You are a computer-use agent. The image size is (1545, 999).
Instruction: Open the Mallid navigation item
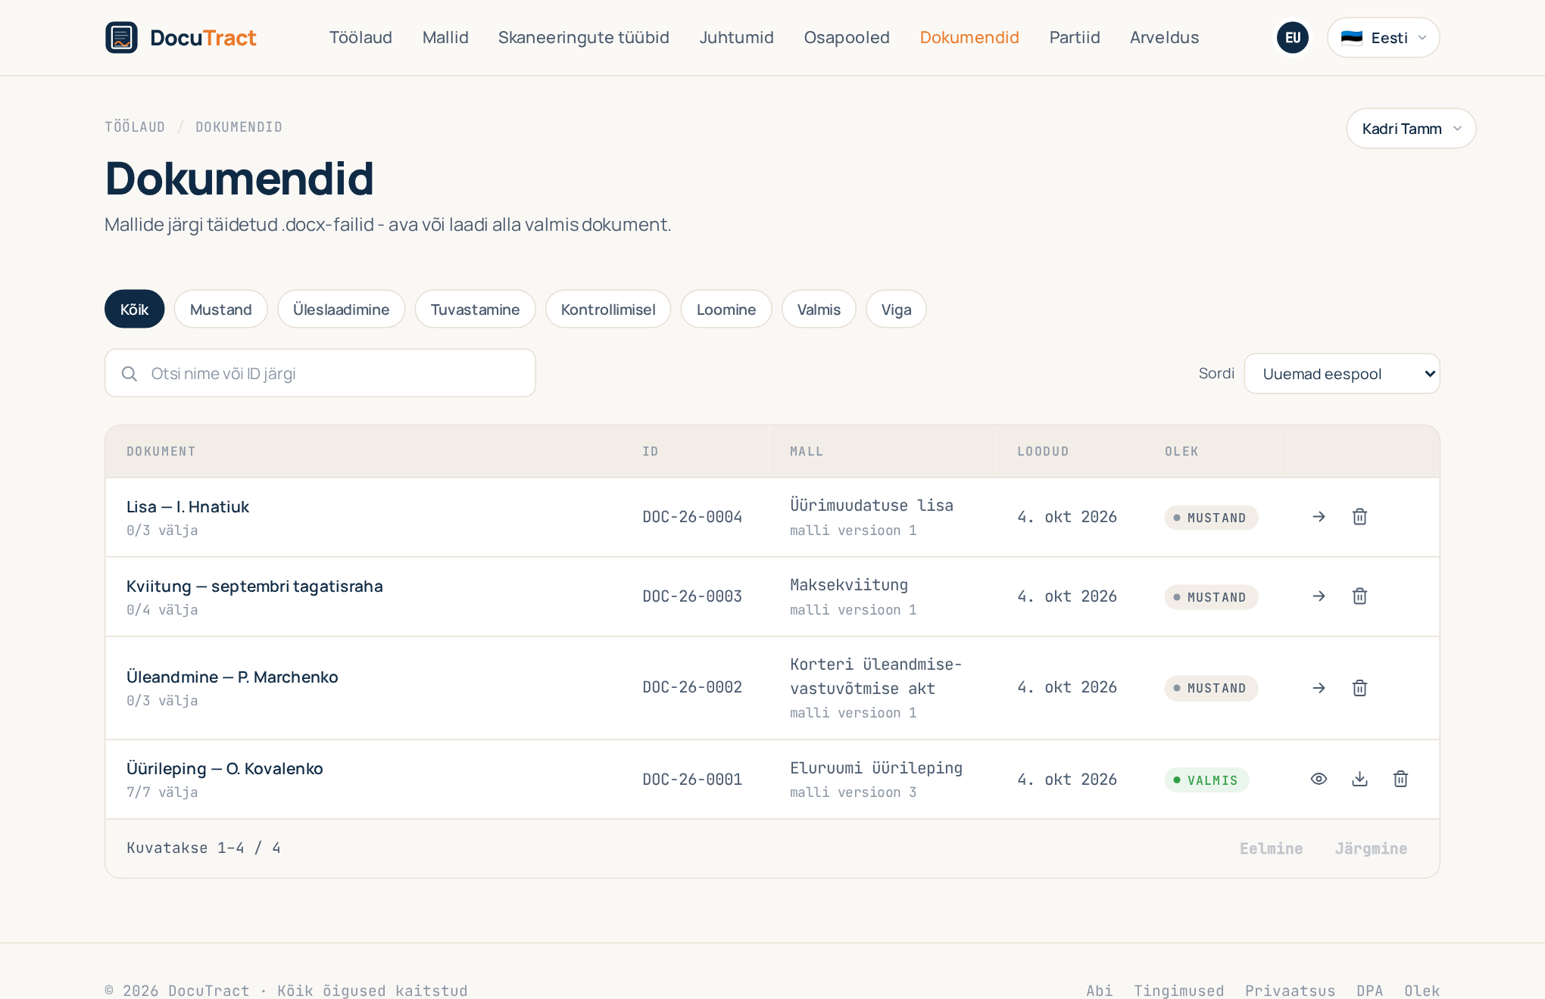(x=445, y=37)
